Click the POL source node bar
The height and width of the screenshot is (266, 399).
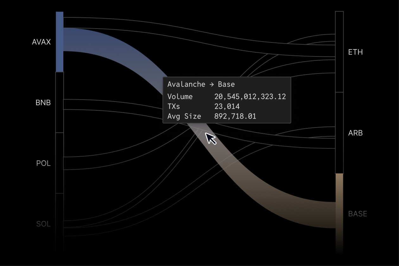coord(60,163)
